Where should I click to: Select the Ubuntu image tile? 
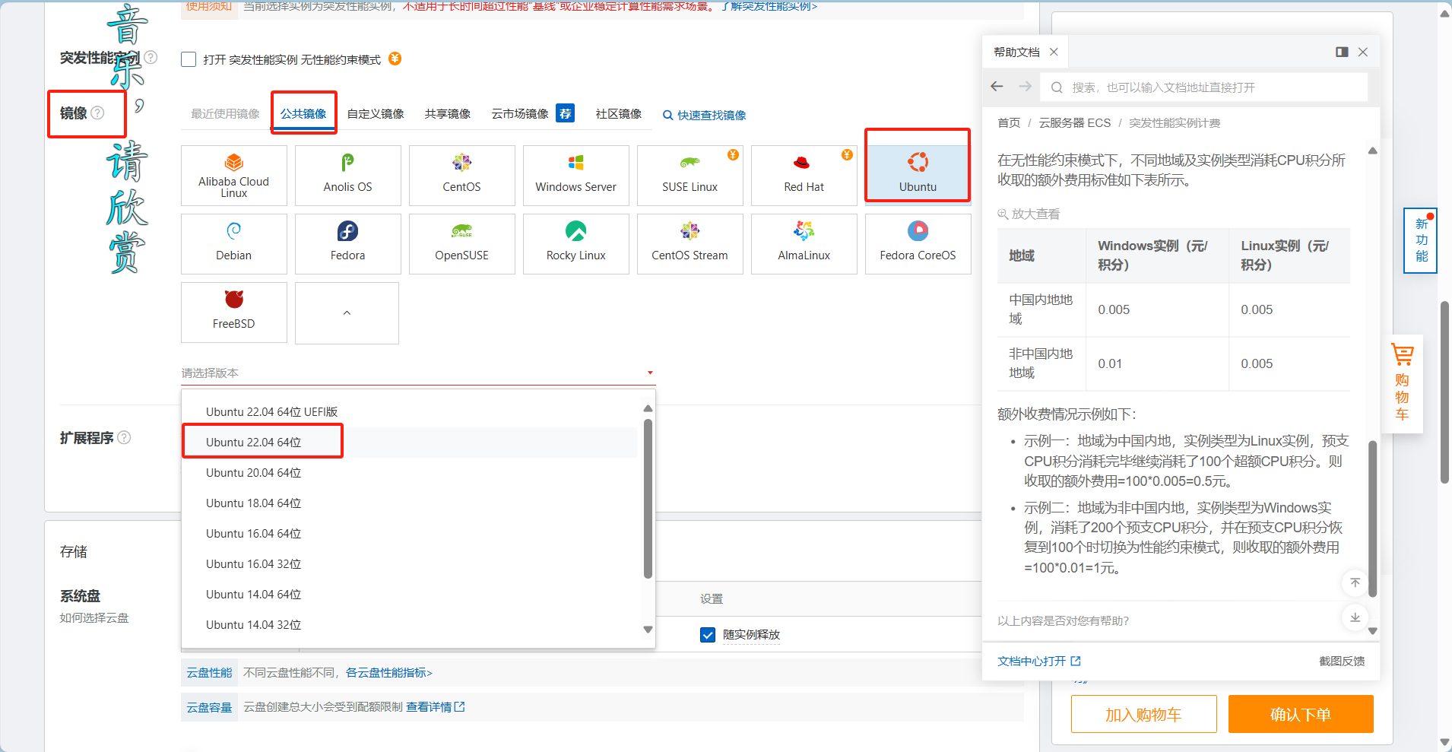coord(918,176)
